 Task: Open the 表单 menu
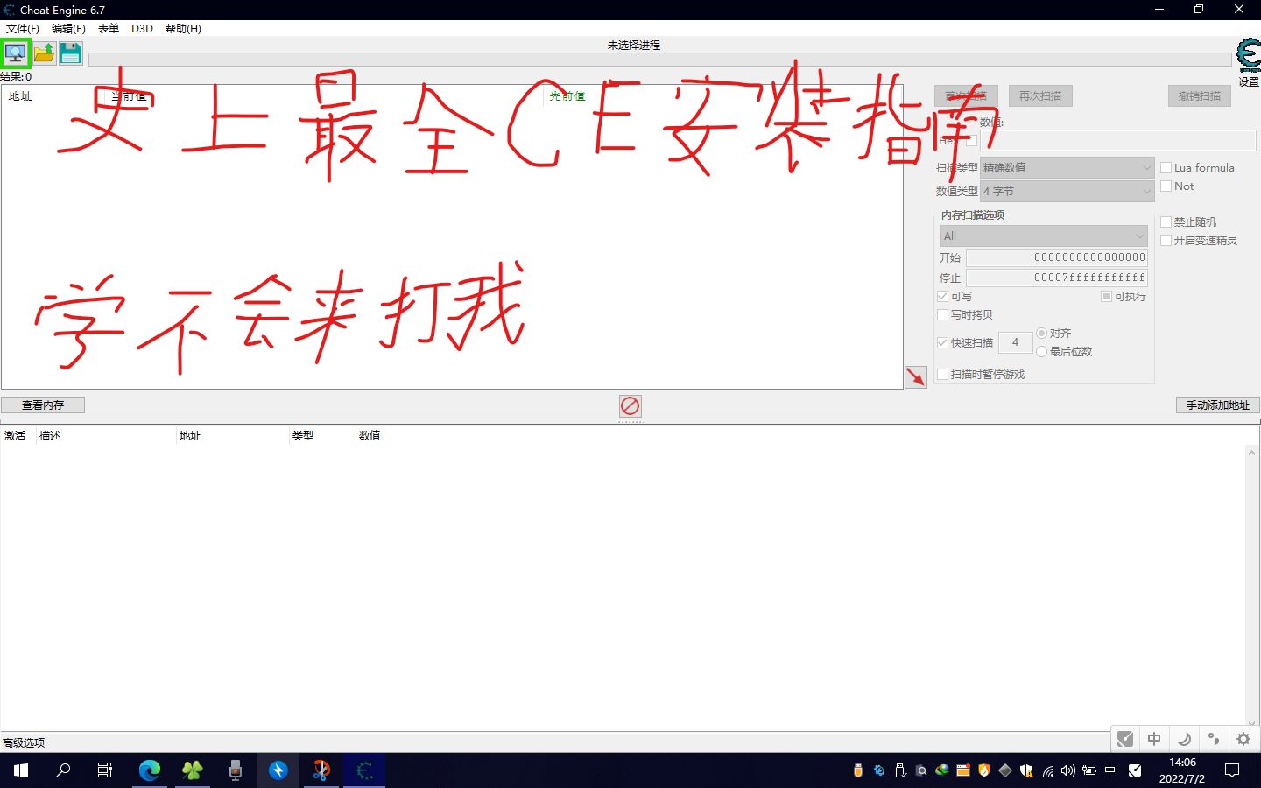(109, 28)
